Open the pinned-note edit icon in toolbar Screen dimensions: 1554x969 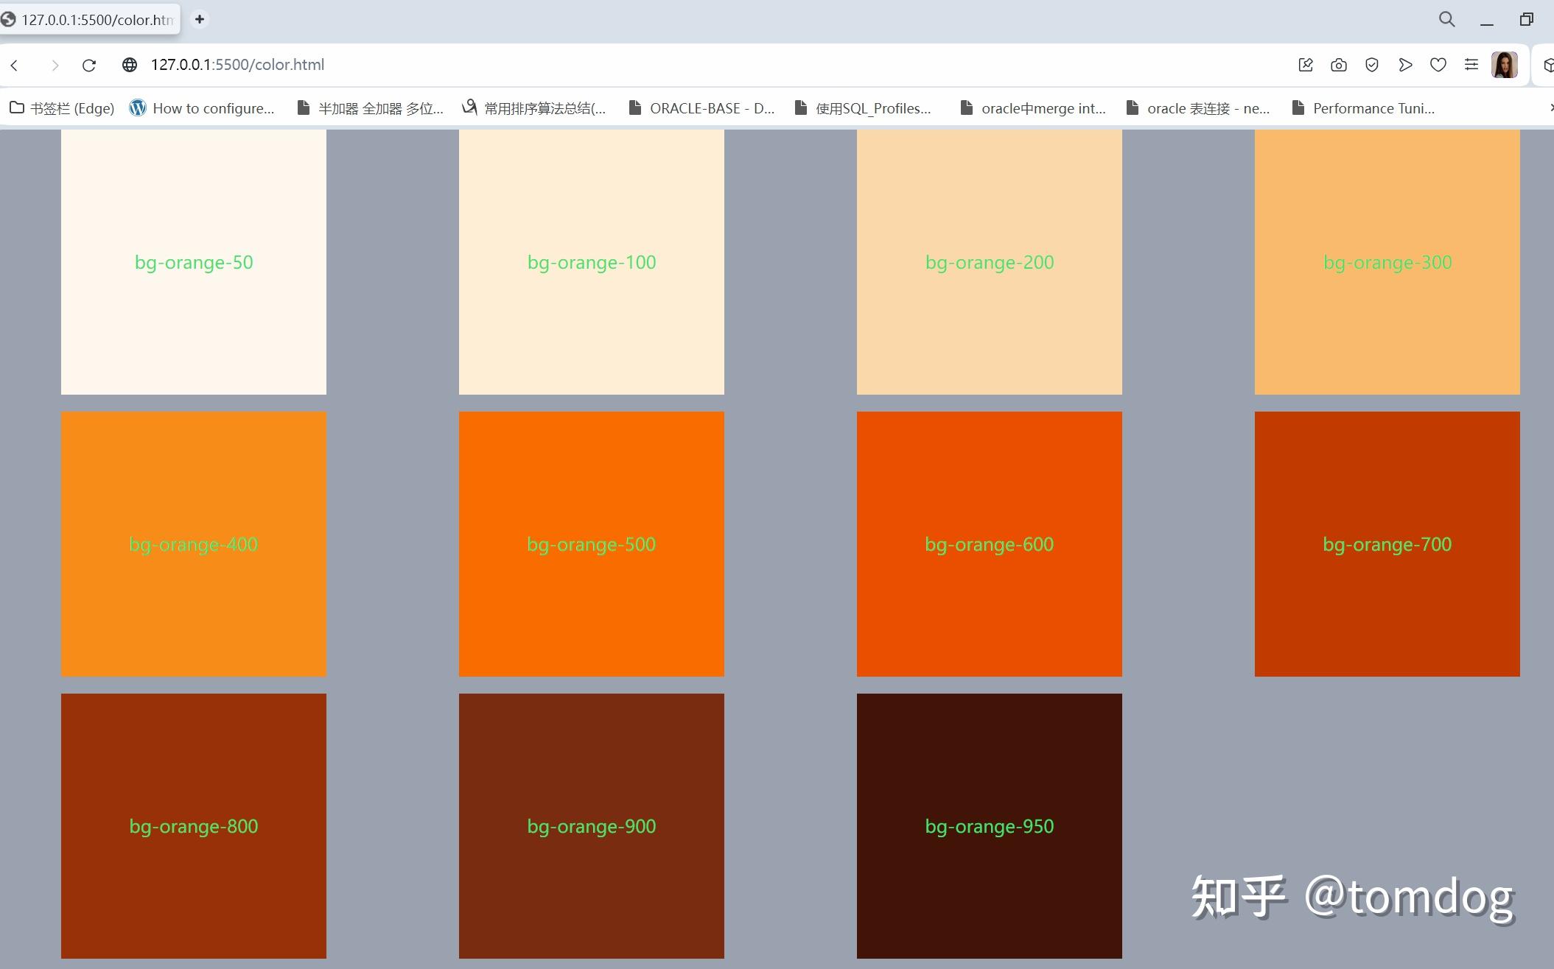(x=1305, y=65)
